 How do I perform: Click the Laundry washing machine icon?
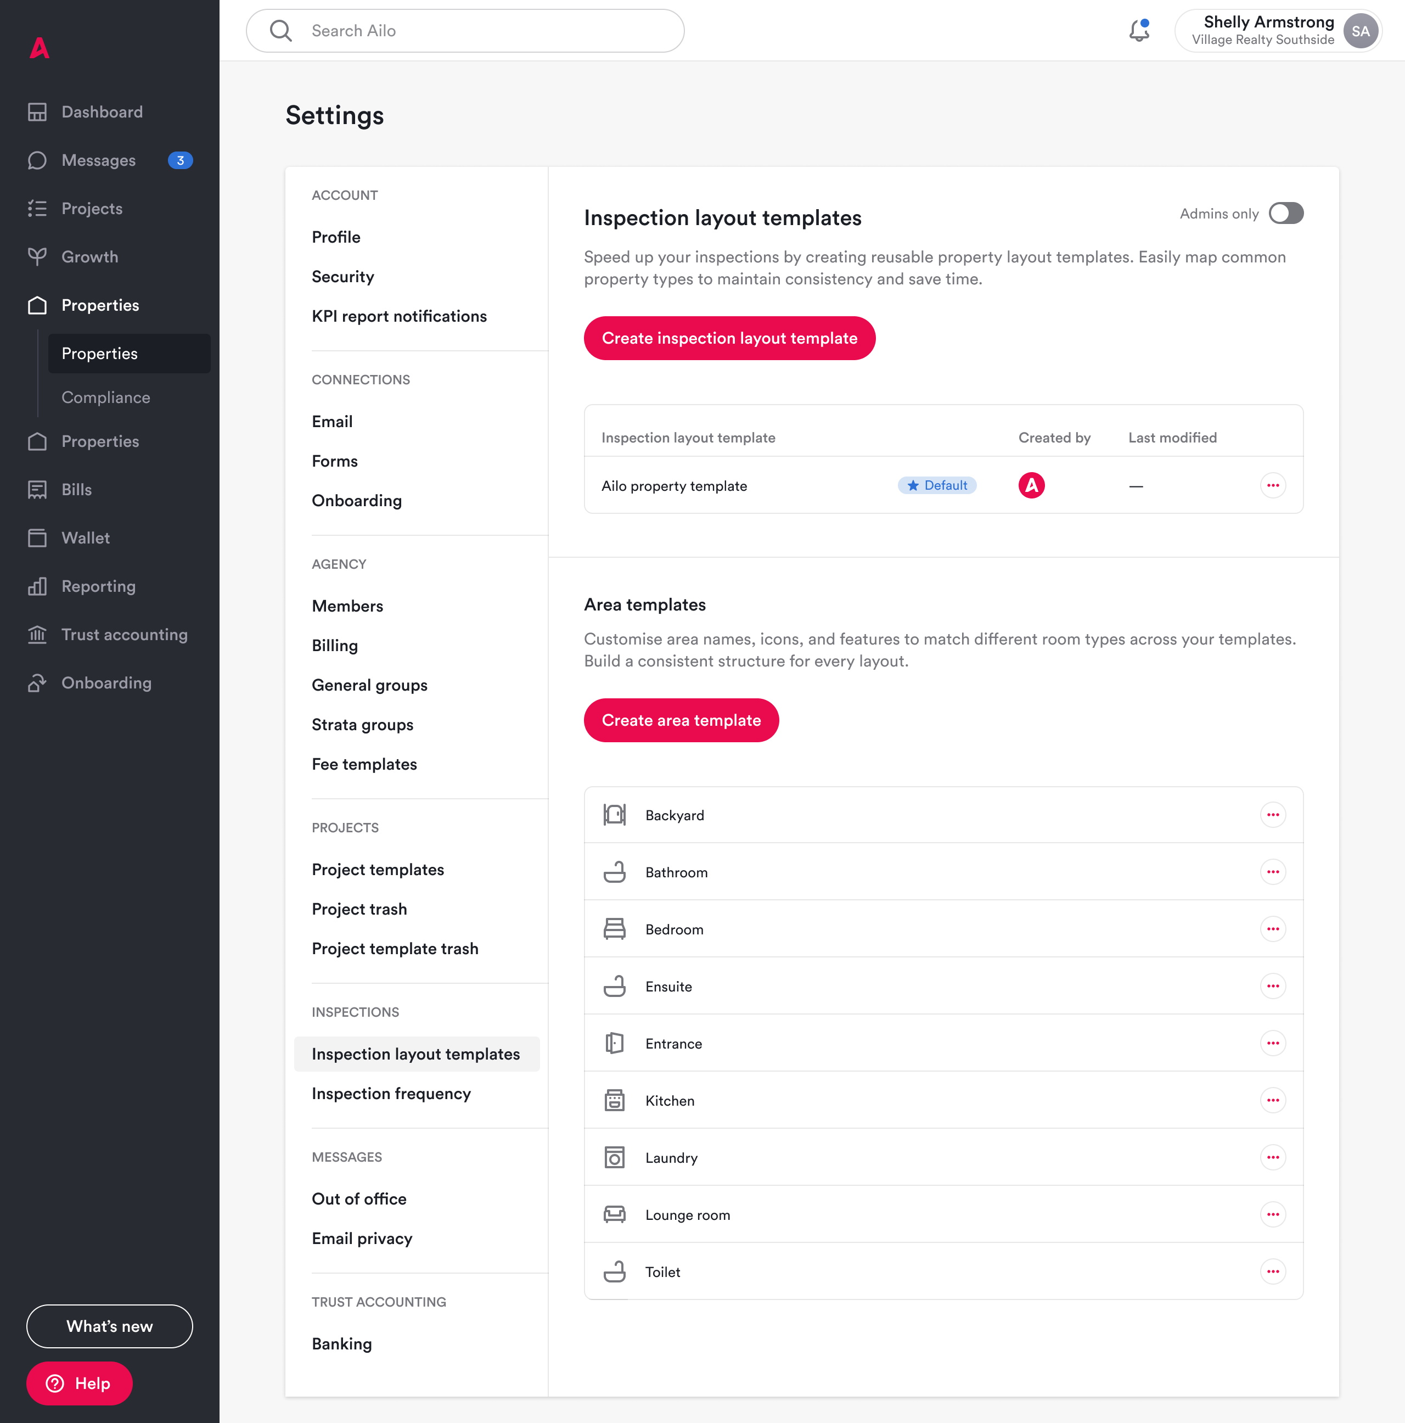[x=614, y=1157]
